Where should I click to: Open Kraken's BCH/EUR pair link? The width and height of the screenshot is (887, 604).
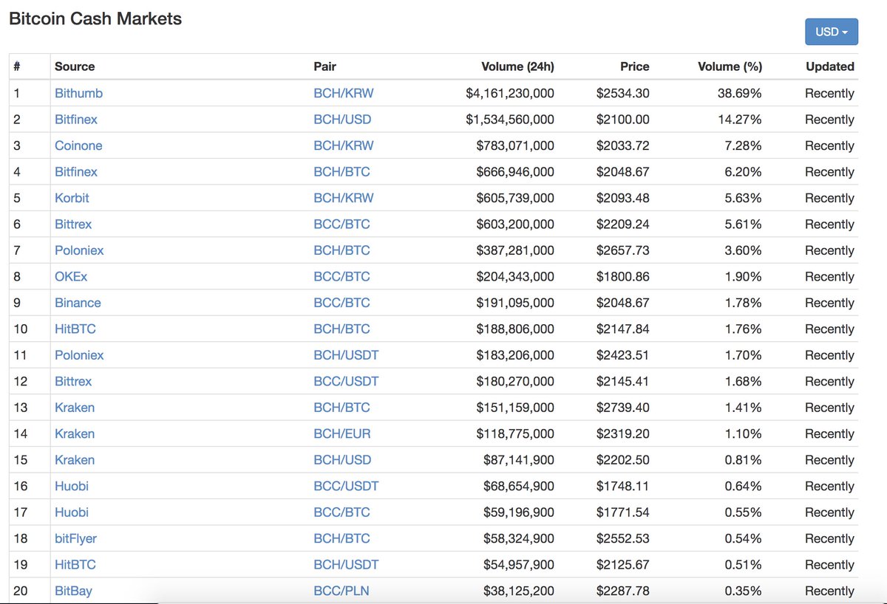click(342, 433)
